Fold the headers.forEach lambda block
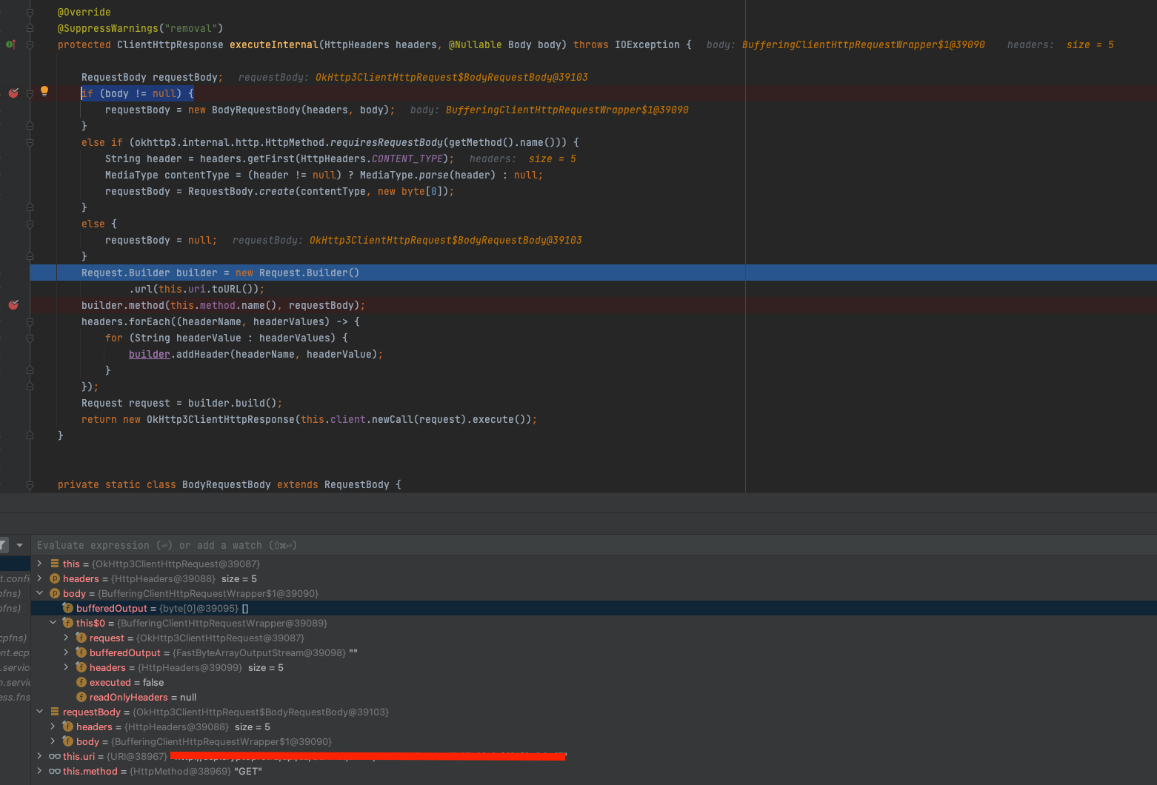The height and width of the screenshot is (785, 1157). [30, 321]
